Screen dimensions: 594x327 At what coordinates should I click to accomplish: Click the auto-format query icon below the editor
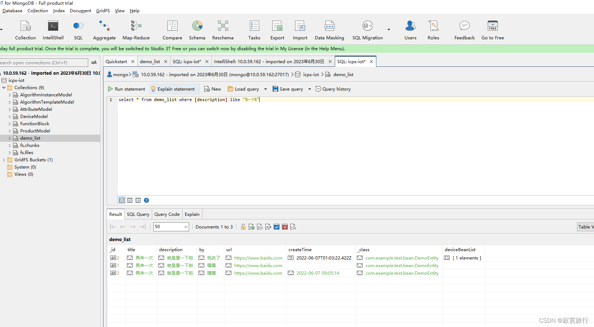point(122,200)
